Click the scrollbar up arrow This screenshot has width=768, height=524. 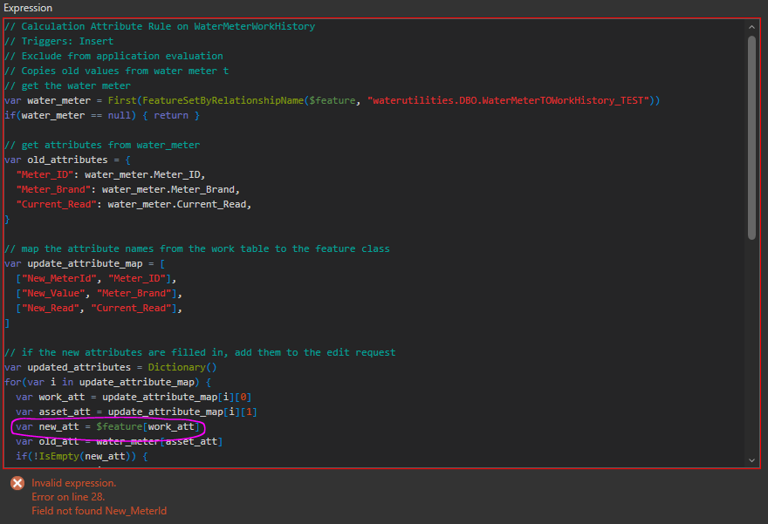click(752, 26)
